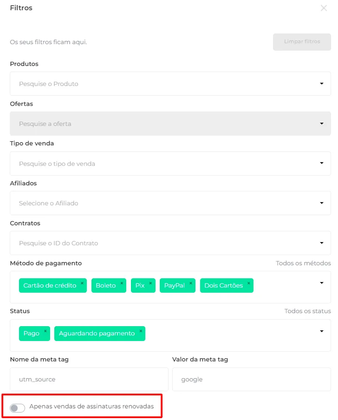Image resolution: width=338 pixels, height=420 pixels.
Task: Toggle Apenas vendas de assinaturas renovadas switch
Action: (x=17, y=408)
